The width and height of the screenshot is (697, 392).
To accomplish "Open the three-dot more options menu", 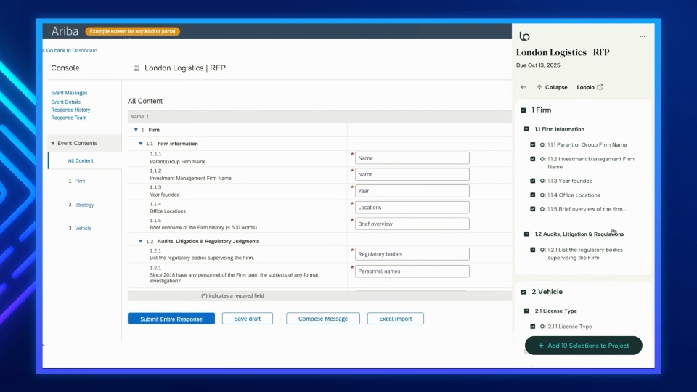I will 643,36.
